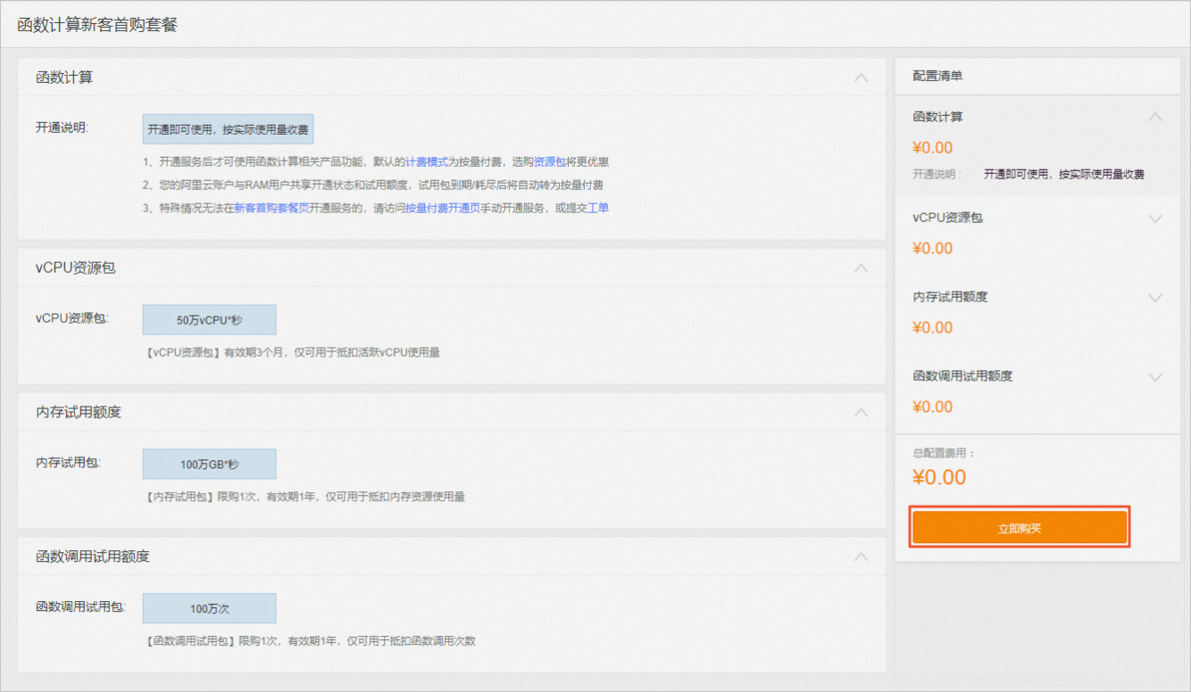Open the 新客首购套餐页 link

coord(274,207)
